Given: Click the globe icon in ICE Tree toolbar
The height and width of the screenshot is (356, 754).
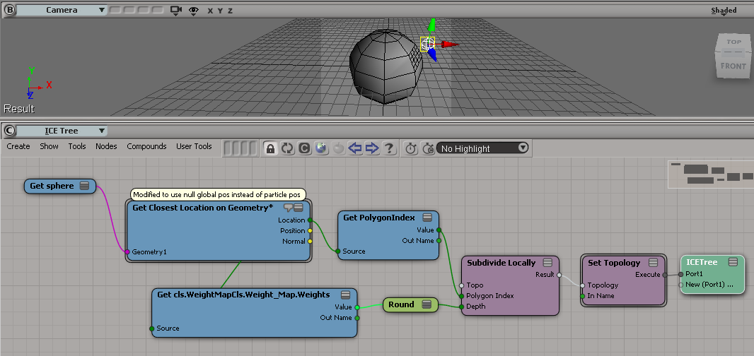Looking at the screenshot, I should pos(321,148).
